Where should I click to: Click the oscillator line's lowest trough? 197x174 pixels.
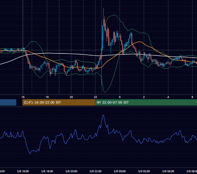[30, 154]
